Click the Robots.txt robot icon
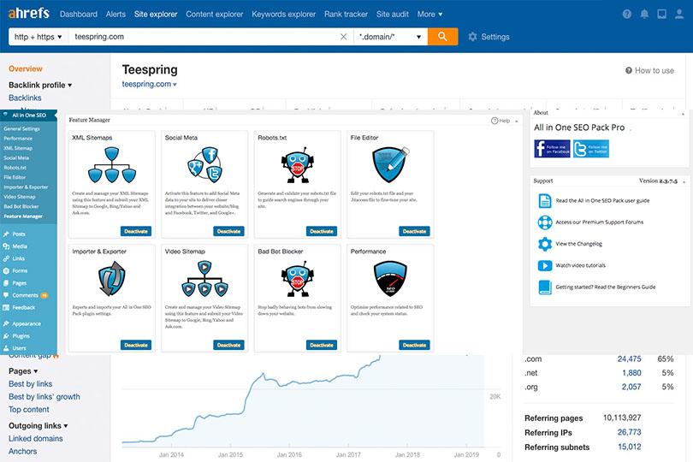 298,165
